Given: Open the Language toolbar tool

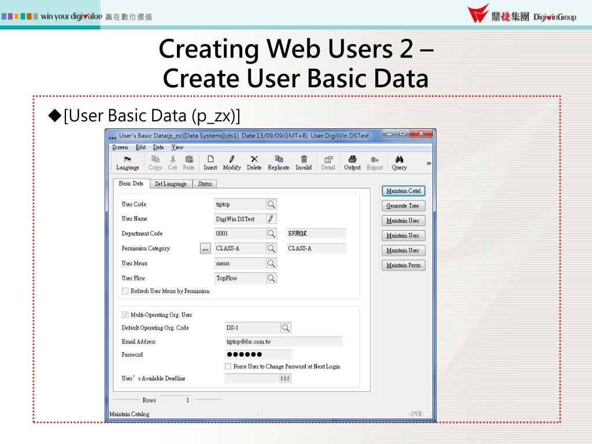Looking at the screenshot, I should coord(128,163).
